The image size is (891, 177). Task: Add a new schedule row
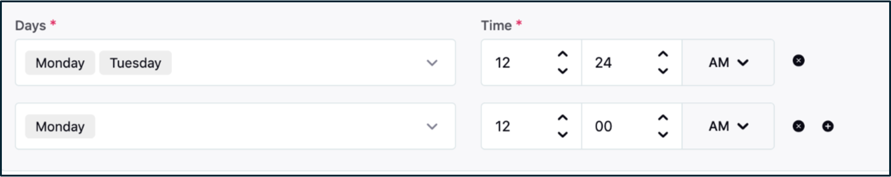tap(828, 126)
